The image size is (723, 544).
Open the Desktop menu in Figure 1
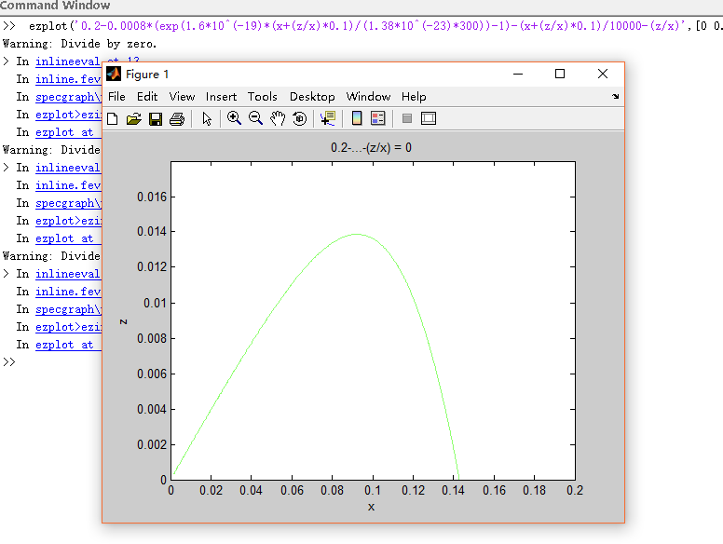coord(312,97)
